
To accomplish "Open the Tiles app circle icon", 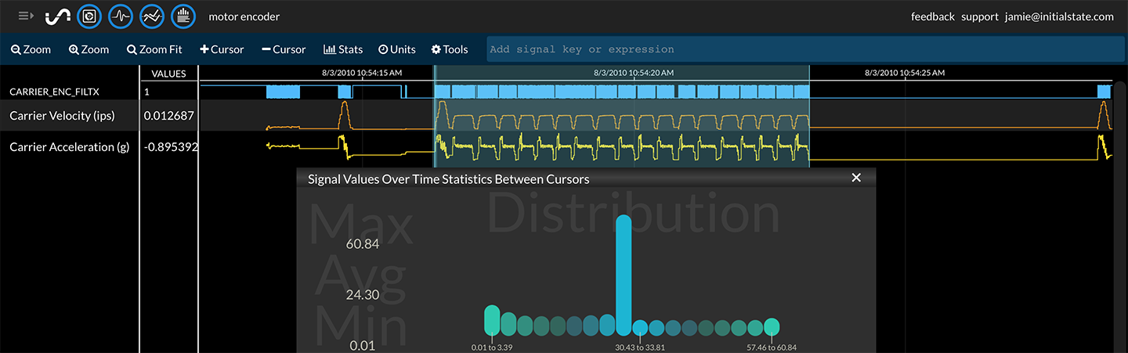I will 89,16.
